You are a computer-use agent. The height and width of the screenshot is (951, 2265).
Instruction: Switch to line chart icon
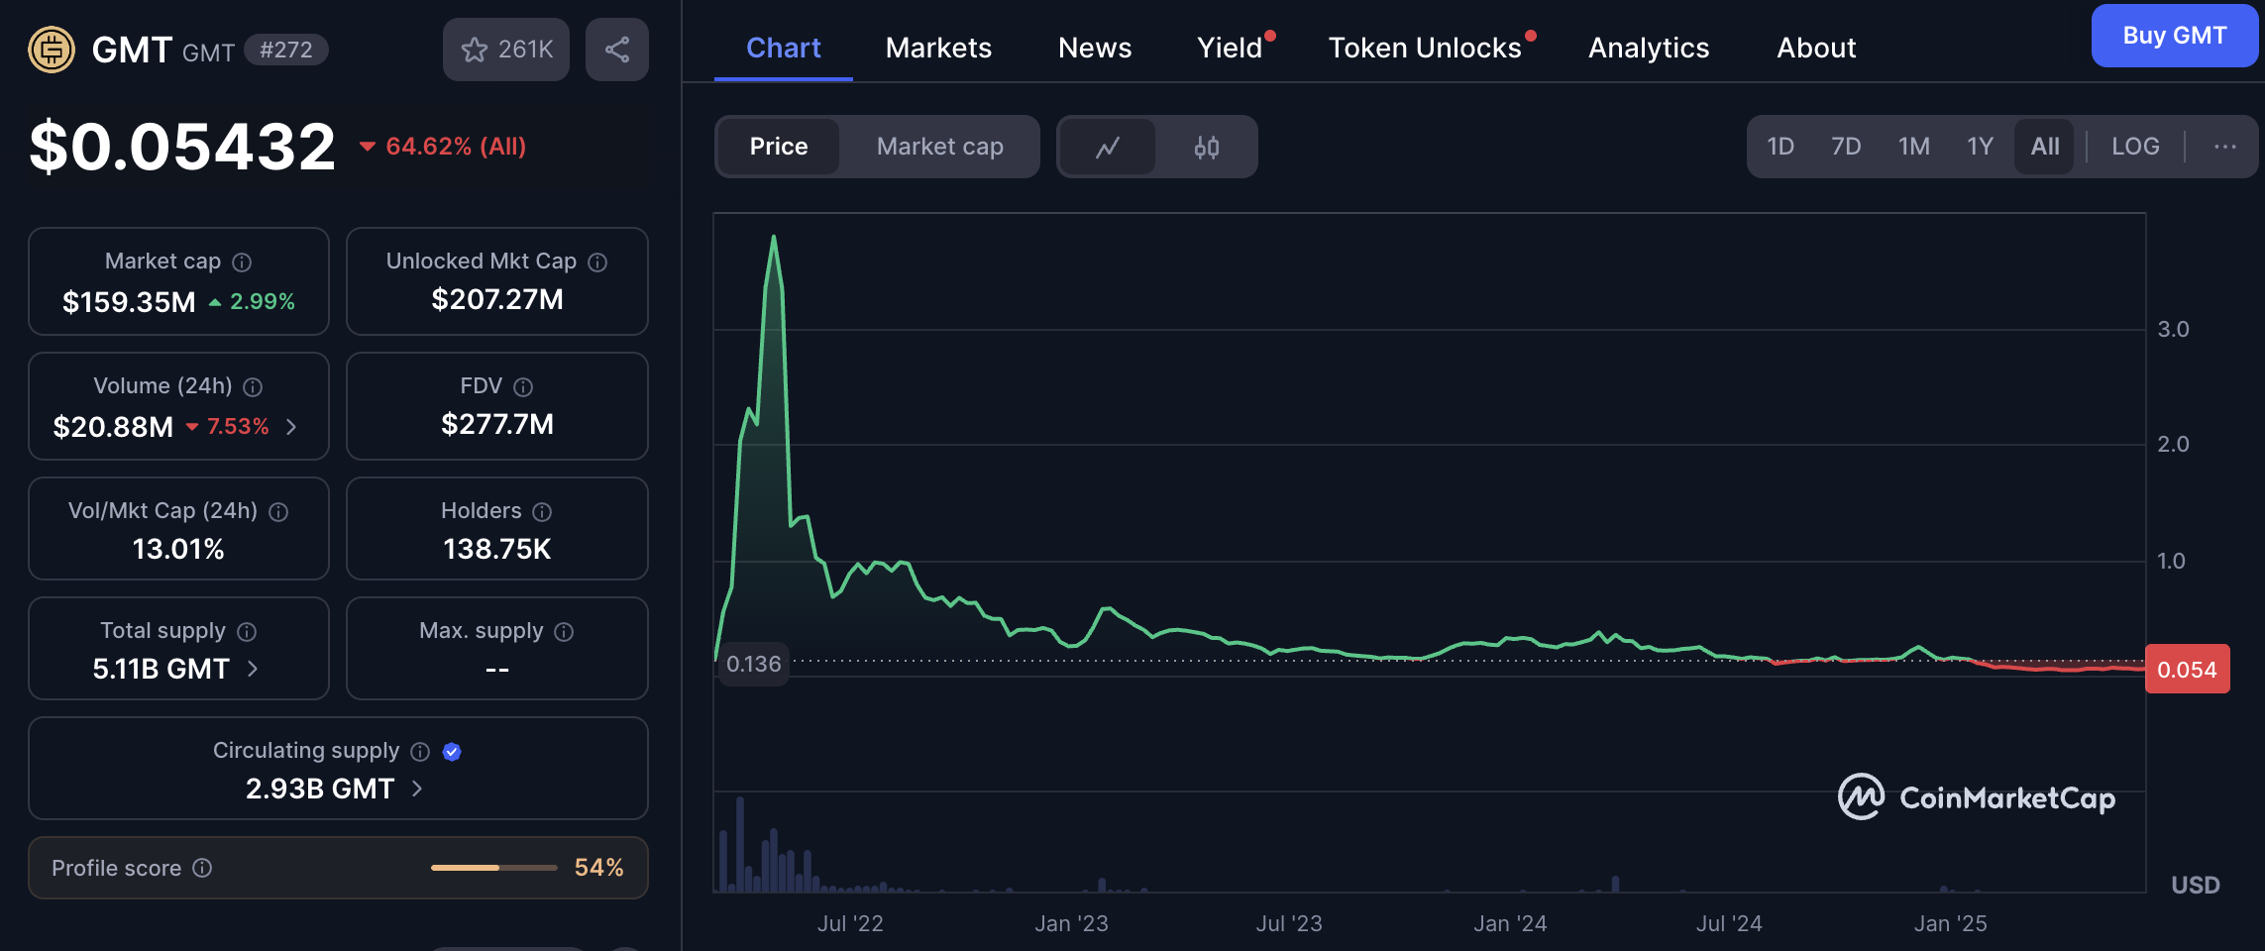[x=1108, y=147]
